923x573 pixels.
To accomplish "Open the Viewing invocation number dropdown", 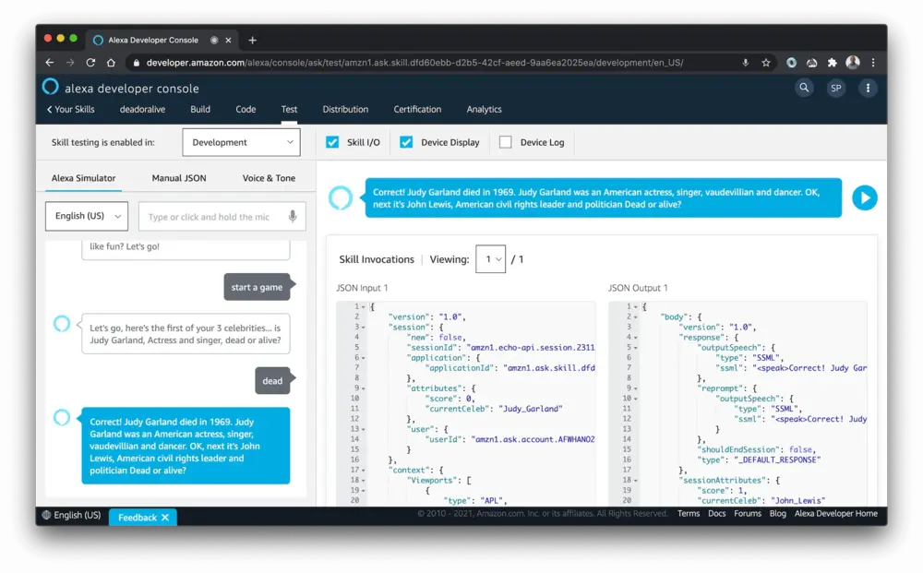I will tap(491, 259).
